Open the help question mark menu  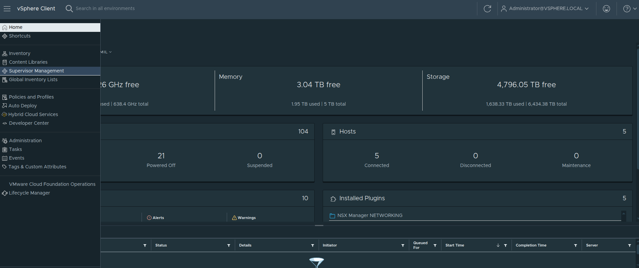(x=630, y=9)
